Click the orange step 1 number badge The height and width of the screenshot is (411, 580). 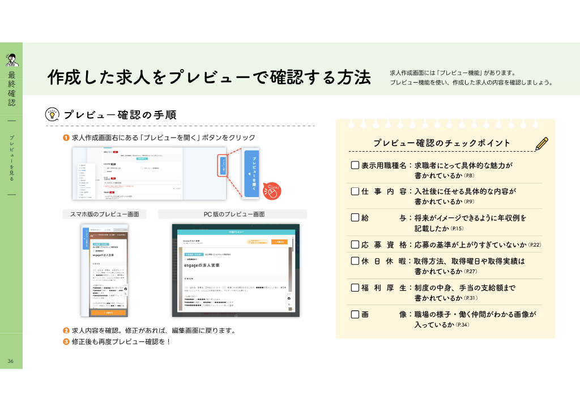[66, 138]
